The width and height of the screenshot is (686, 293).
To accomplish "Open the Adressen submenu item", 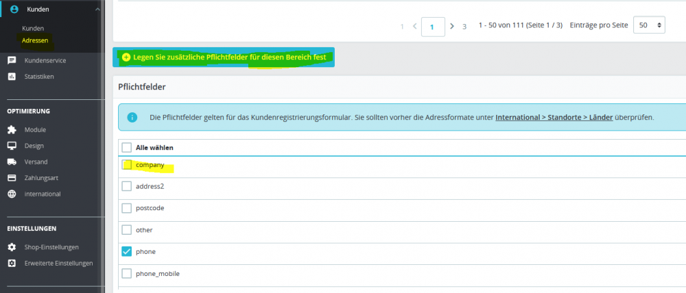I will pos(35,40).
